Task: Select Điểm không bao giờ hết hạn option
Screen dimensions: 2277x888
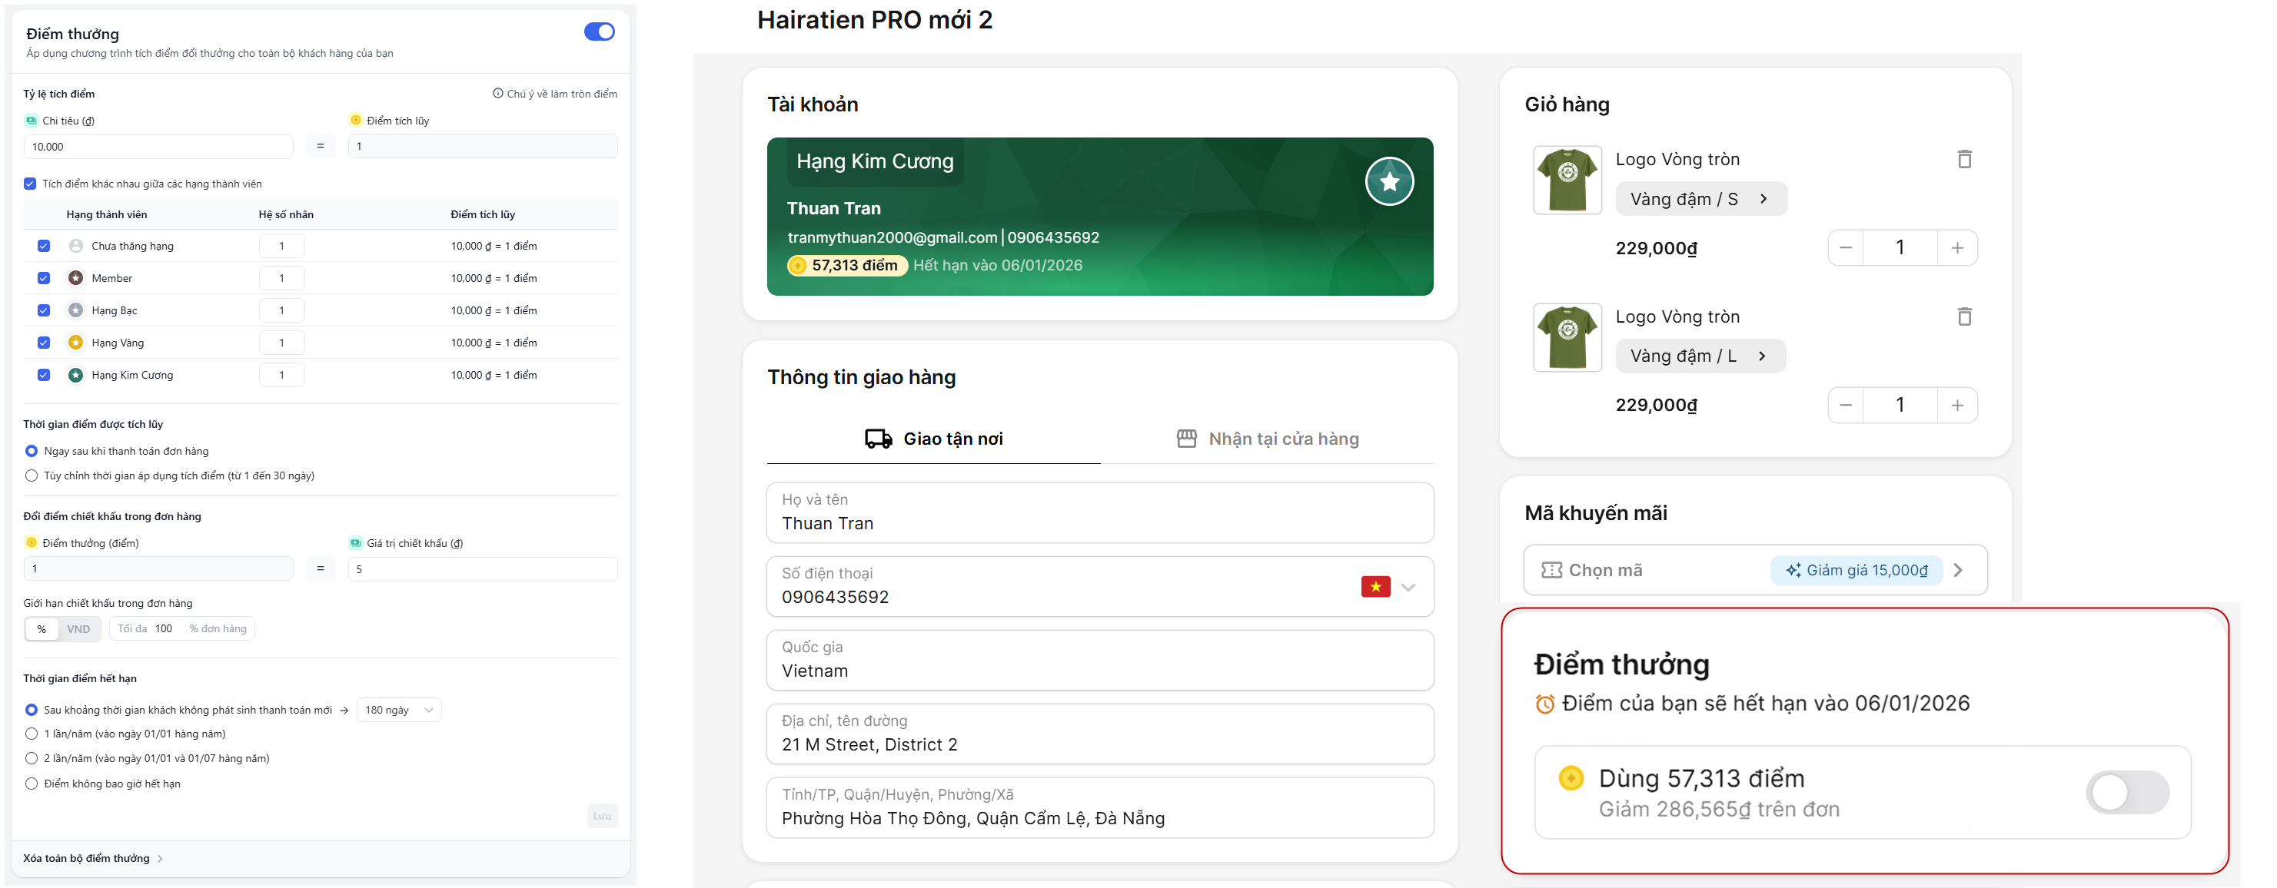Action: [x=32, y=784]
